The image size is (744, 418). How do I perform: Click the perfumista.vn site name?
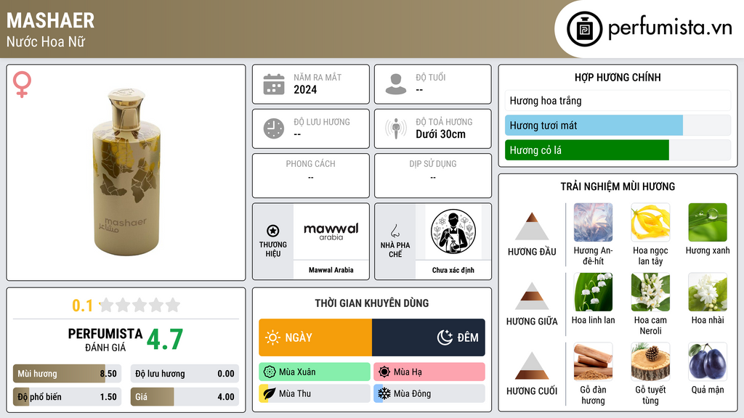coord(670,28)
